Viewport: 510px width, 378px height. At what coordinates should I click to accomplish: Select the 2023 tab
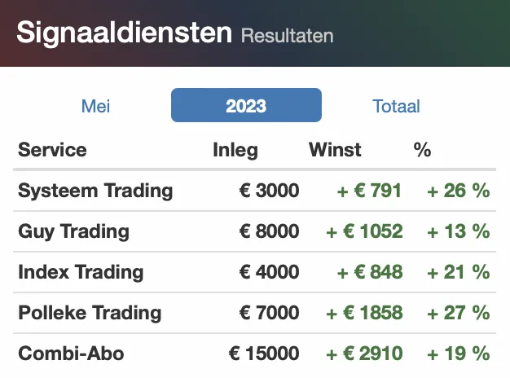click(x=246, y=105)
